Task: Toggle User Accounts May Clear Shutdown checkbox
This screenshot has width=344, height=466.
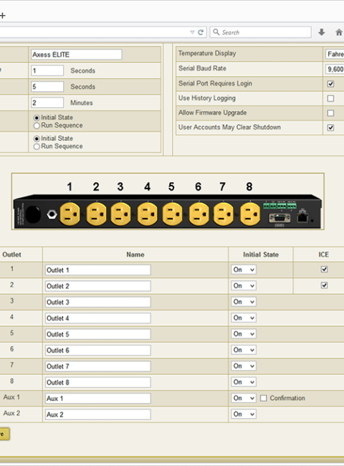Action: coord(330,128)
